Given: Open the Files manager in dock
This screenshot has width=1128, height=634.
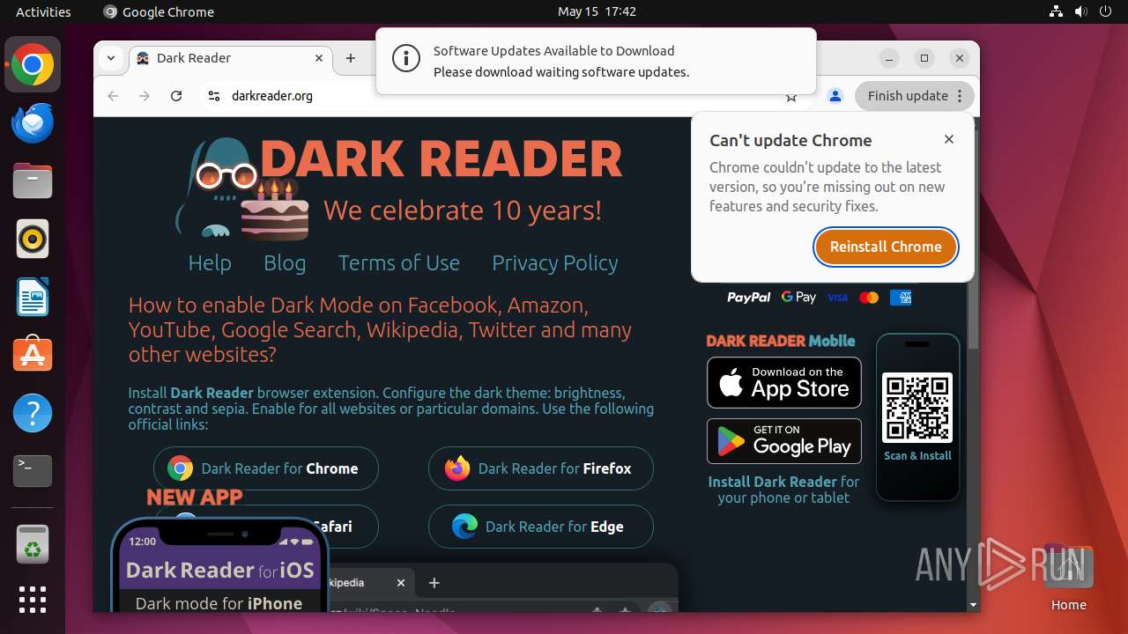Looking at the screenshot, I should [x=33, y=181].
